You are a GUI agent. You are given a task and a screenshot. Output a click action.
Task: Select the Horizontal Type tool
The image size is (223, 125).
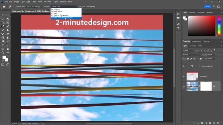click(x=3, y=45)
